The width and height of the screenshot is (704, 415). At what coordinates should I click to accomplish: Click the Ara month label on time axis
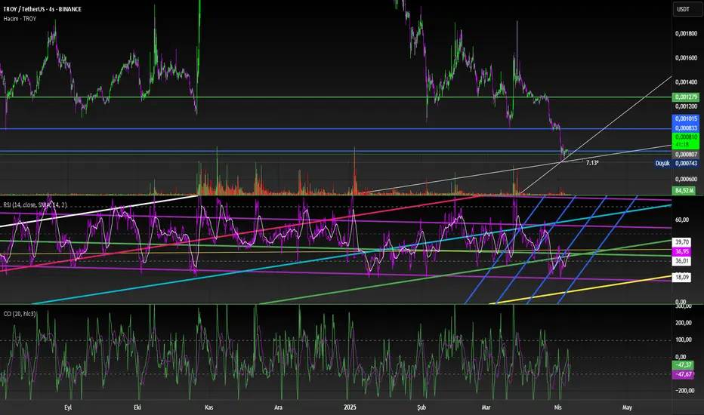click(x=279, y=407)
